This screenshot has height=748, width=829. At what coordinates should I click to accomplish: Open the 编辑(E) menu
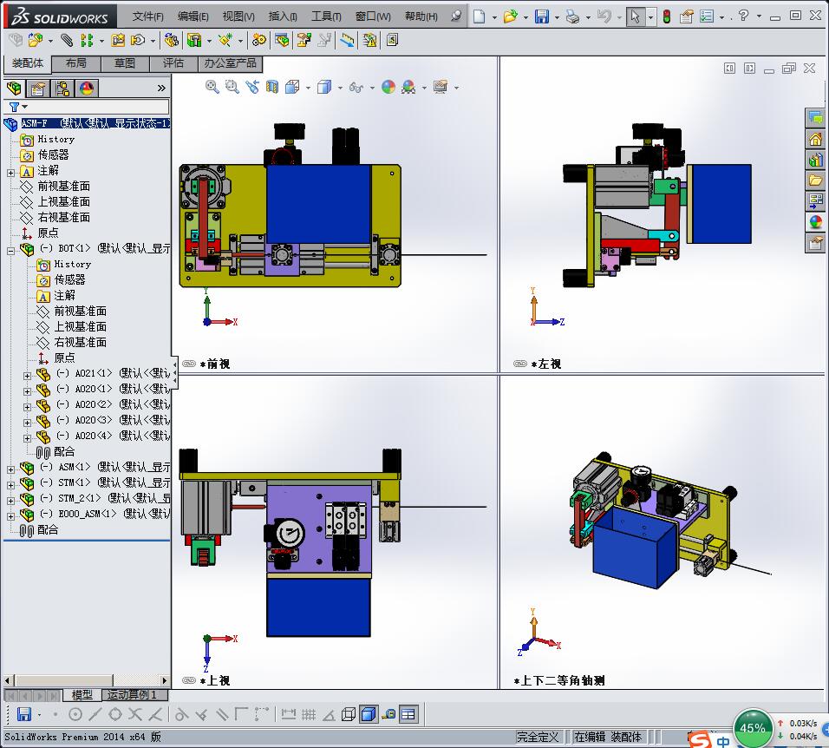pos(193,16)
